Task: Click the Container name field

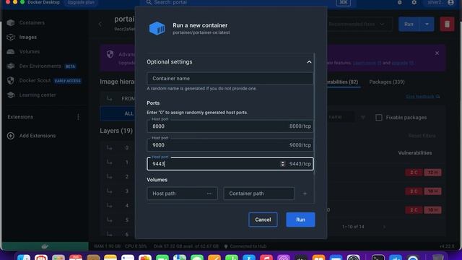Action: click(x=230, y=79)
